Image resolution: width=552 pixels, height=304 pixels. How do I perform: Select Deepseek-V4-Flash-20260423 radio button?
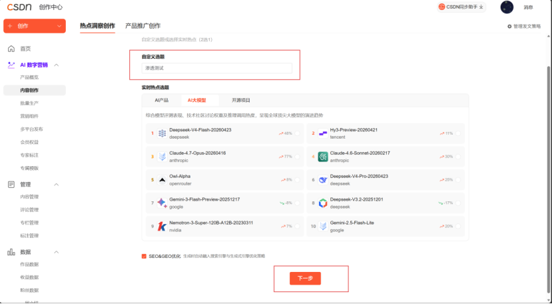point(297,133)
